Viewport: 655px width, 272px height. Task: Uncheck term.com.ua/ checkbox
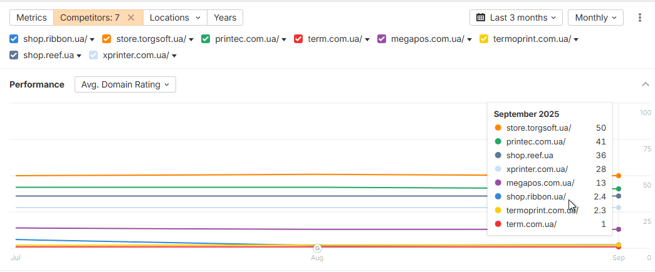point(298,39)
